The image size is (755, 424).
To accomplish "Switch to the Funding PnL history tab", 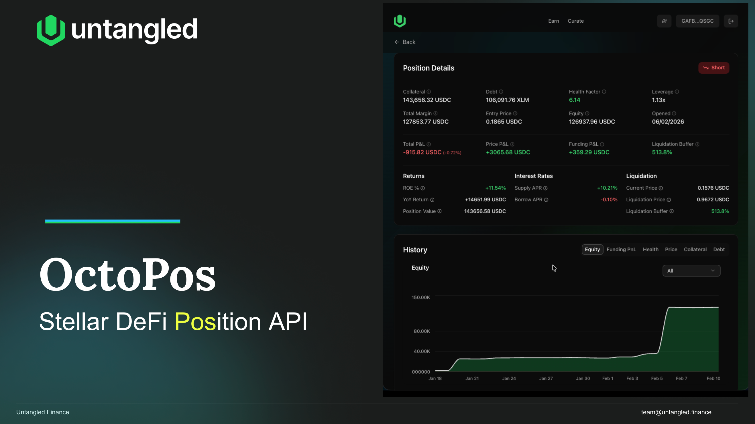I will tap(621, 250).
